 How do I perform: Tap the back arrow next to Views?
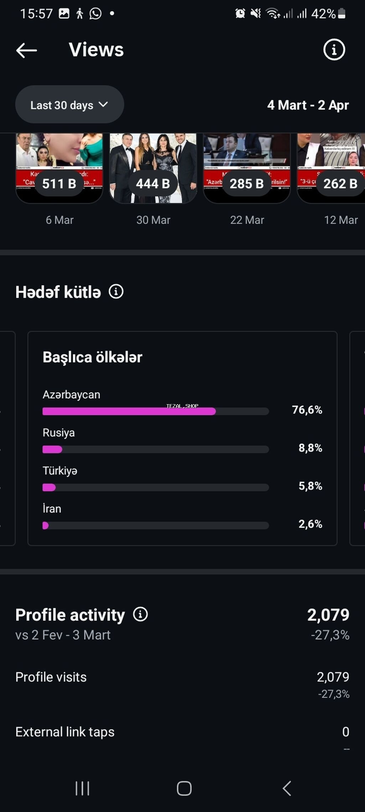27,50
